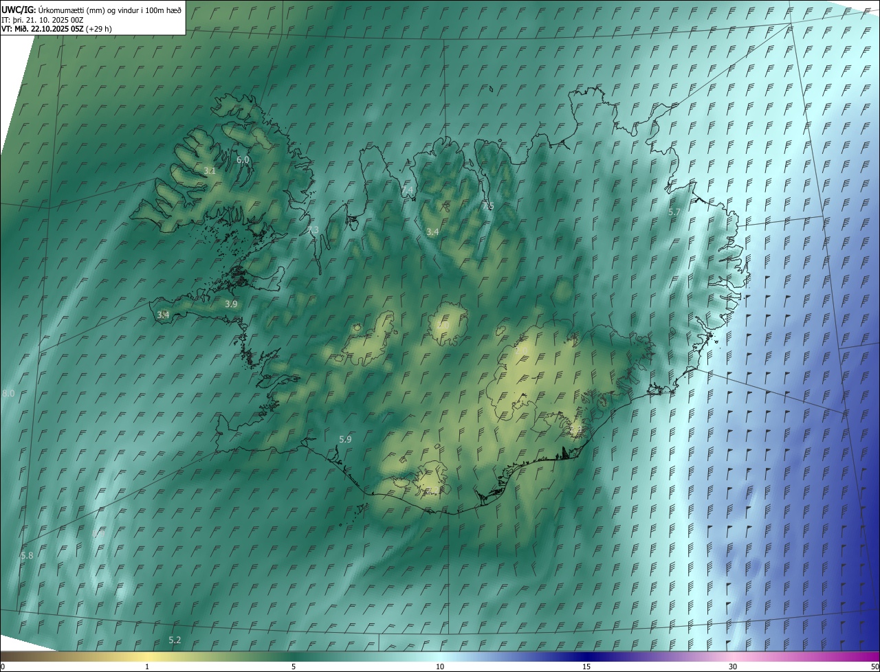The width and height of the screenshot is (880, 672).
Task: Click the 'VT: Mið. 22.10.2025 05Z (+29 h)' line
Action: 56,29
